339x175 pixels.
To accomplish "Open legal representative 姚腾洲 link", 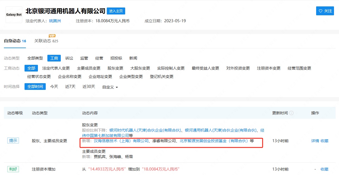I will 55,21.
